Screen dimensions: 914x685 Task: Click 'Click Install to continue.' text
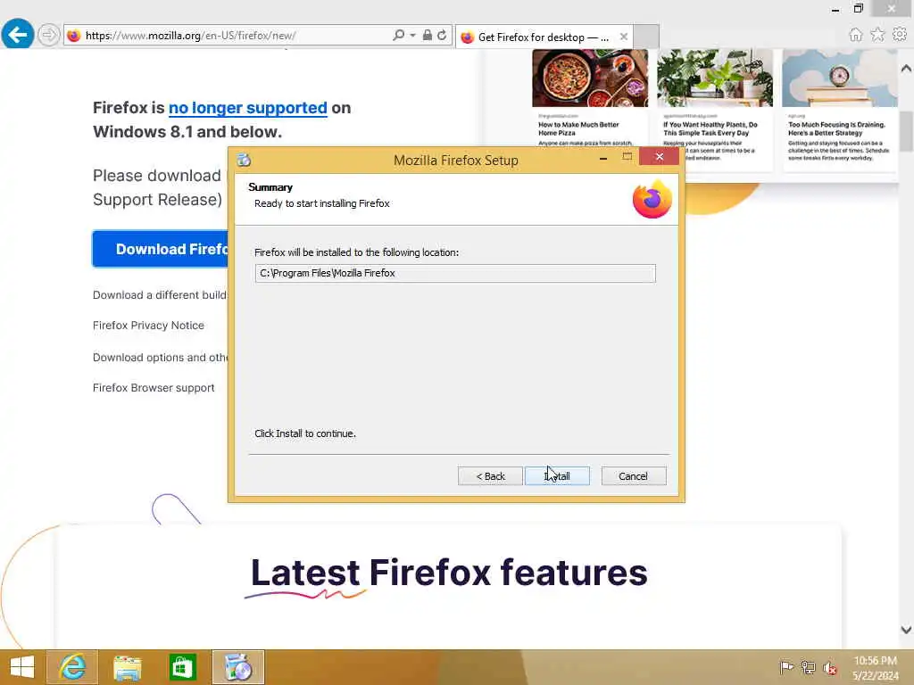click(x=305, y=433)
